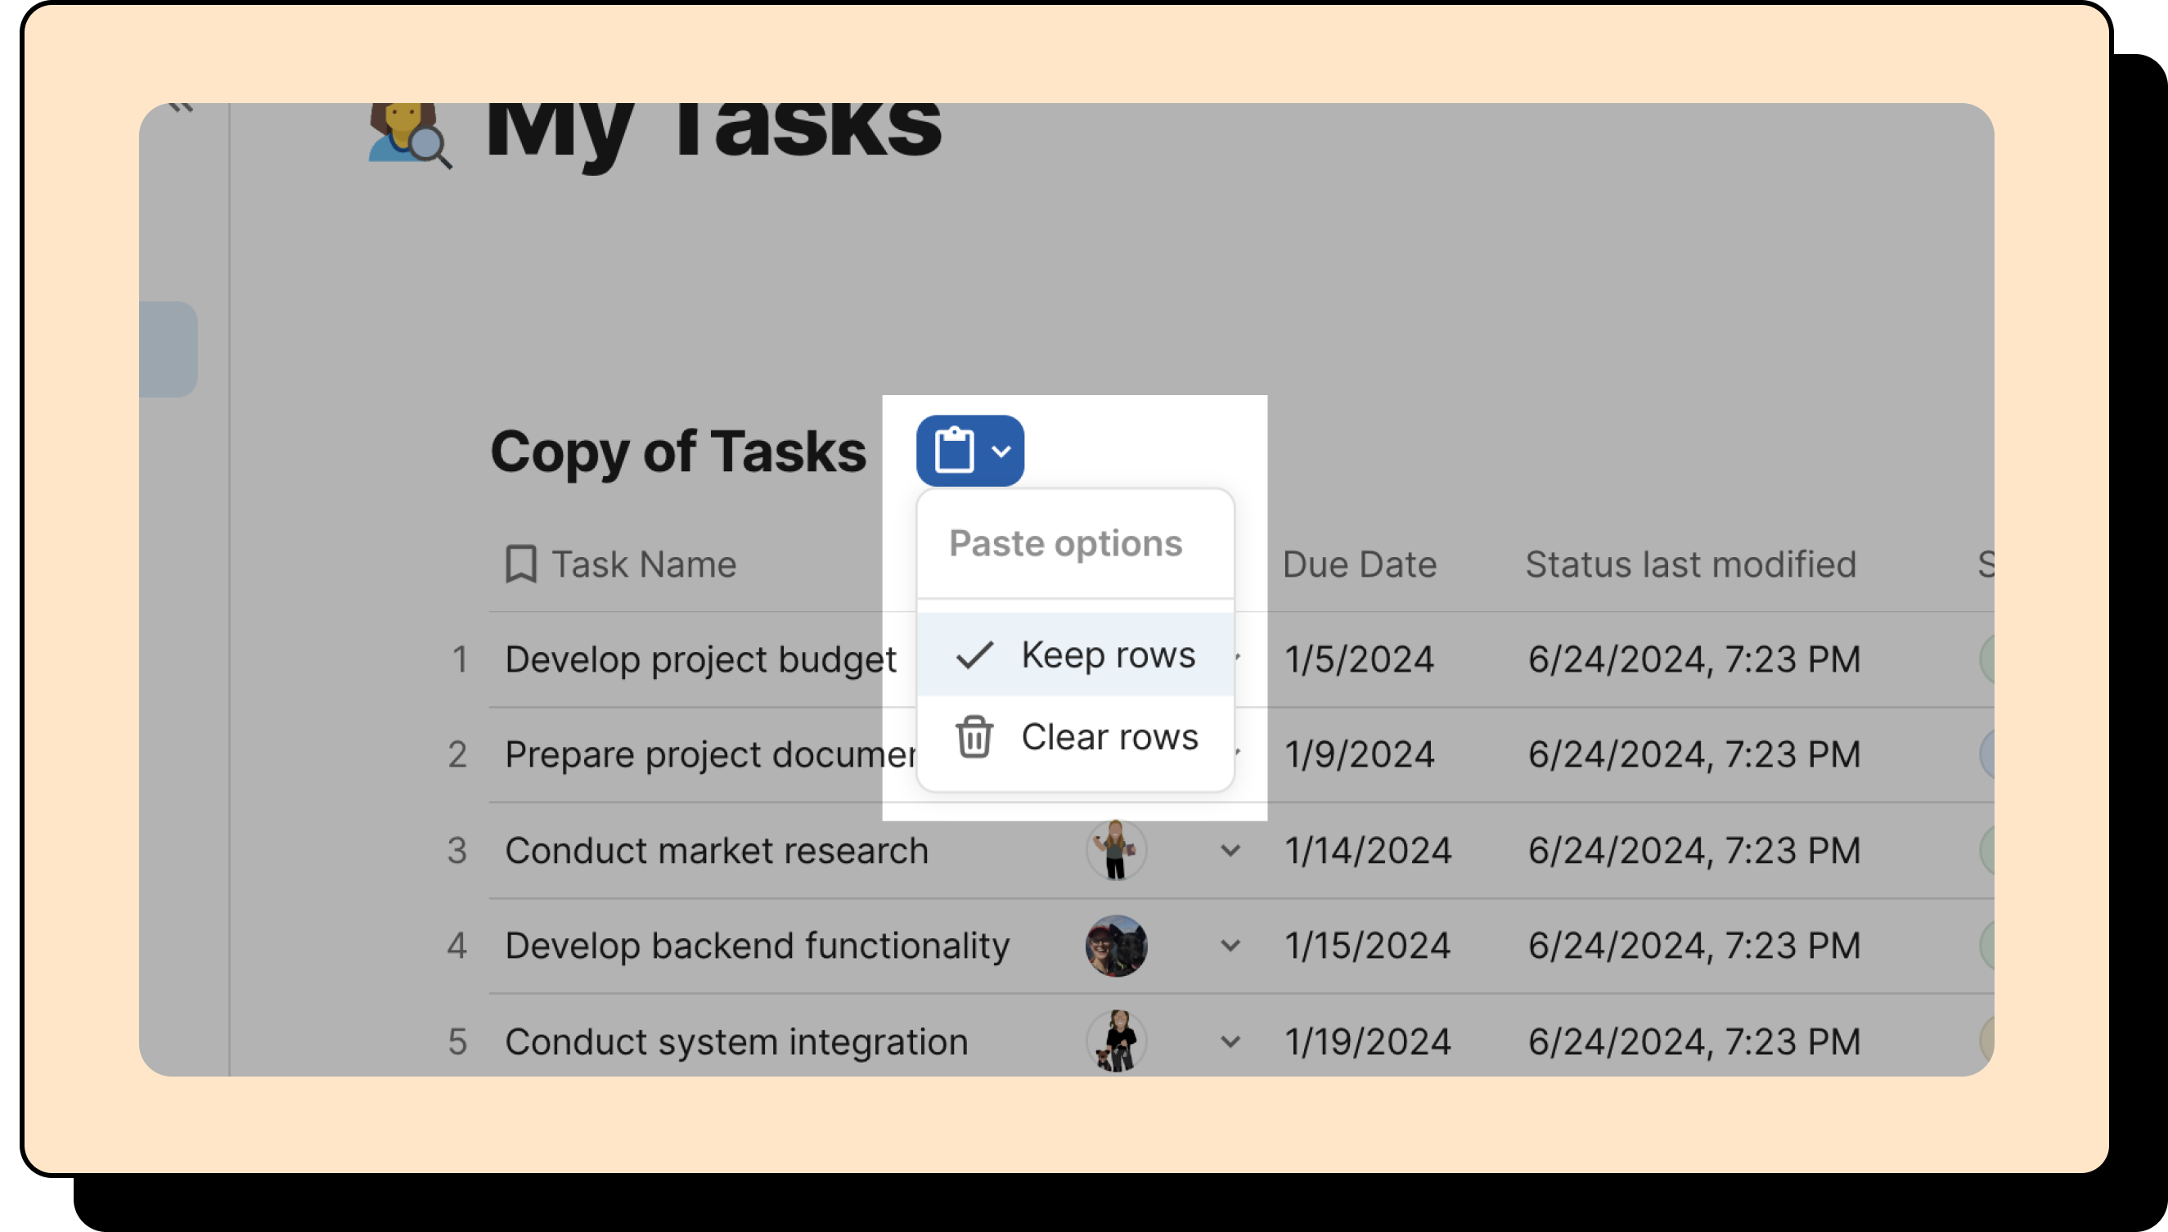2168x1232 pixels.
Task: Open dropdown chevron for Conduct system integration
Action: tap(1230, 1041)
